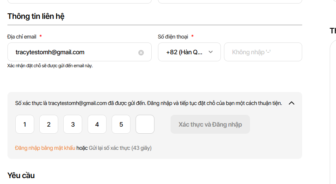Select the verification box containing 1
This screenshot has height=184, width=336.
pyautogui.click(x=25, y=124)
